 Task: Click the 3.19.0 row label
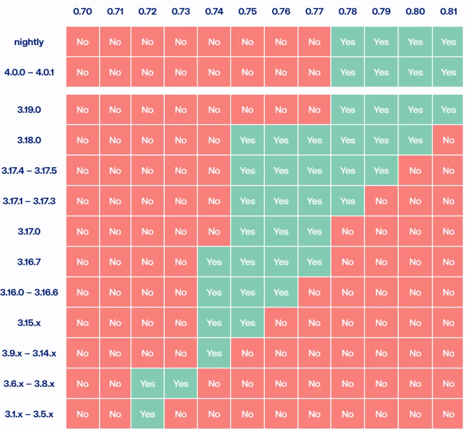(29, 110)
